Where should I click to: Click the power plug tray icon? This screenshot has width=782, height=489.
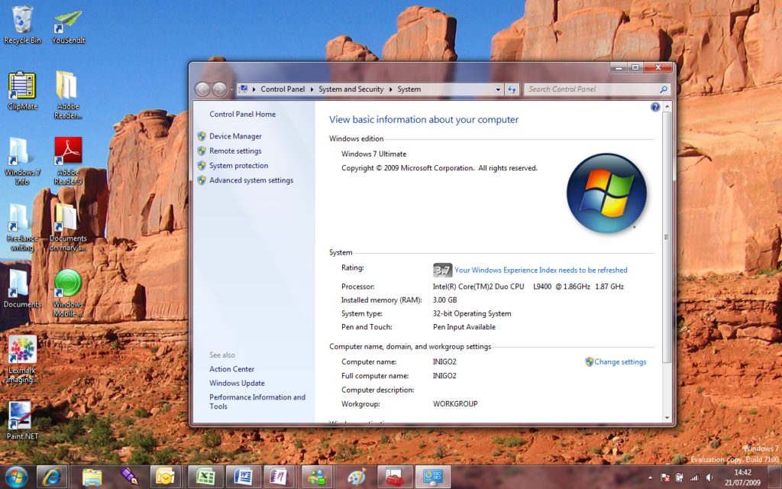(679, 478)
